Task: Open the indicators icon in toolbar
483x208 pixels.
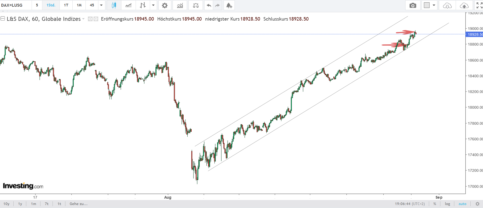Action: [x=180, y=5]
